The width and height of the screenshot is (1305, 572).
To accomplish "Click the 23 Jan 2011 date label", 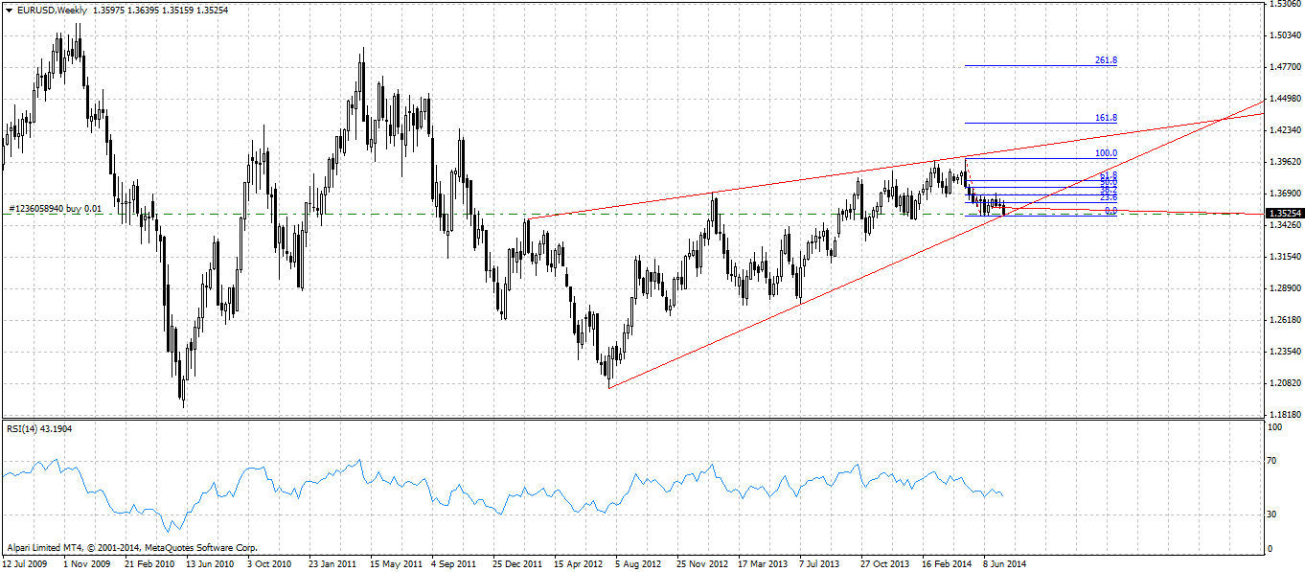I will point(332,564).
